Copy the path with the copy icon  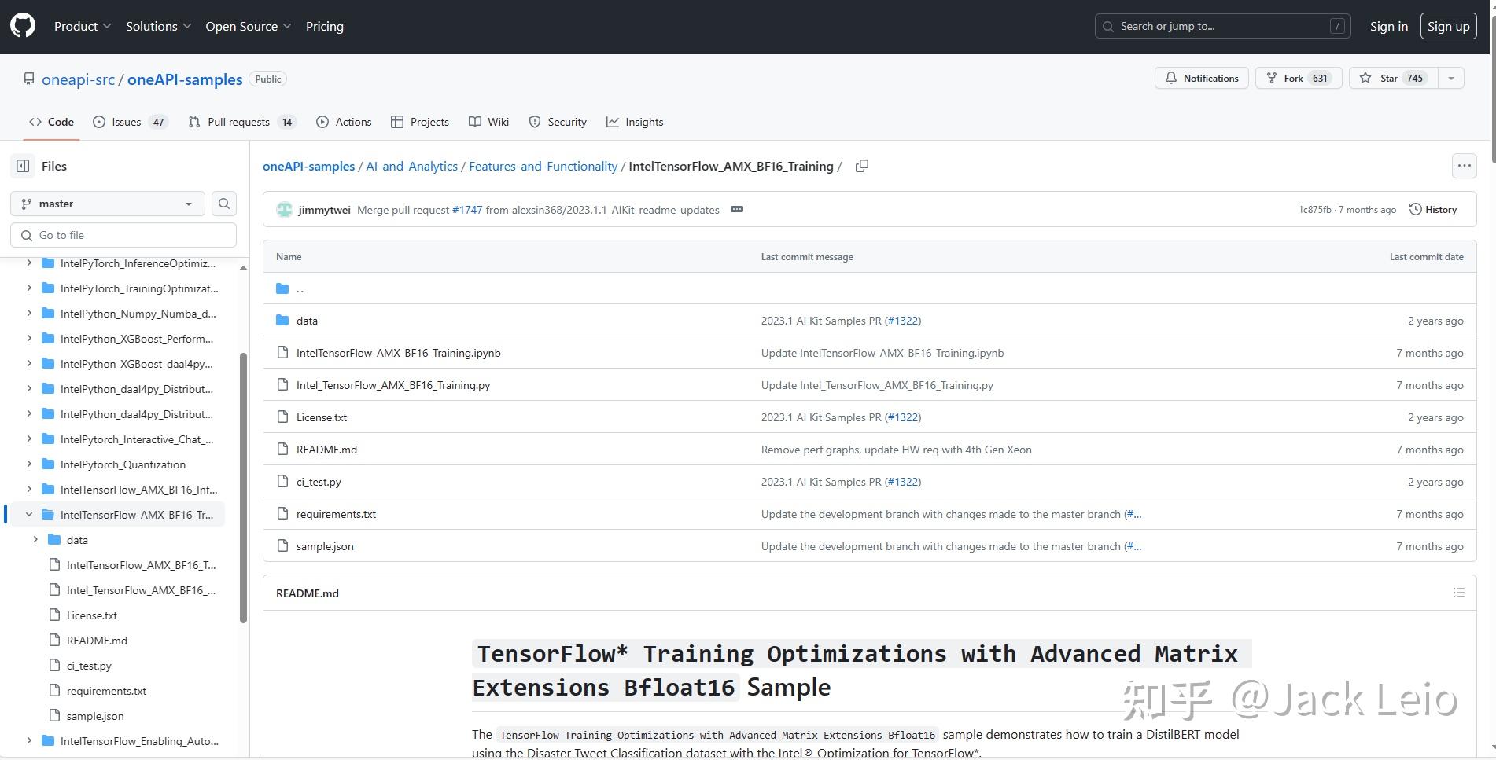click(862, 166)
